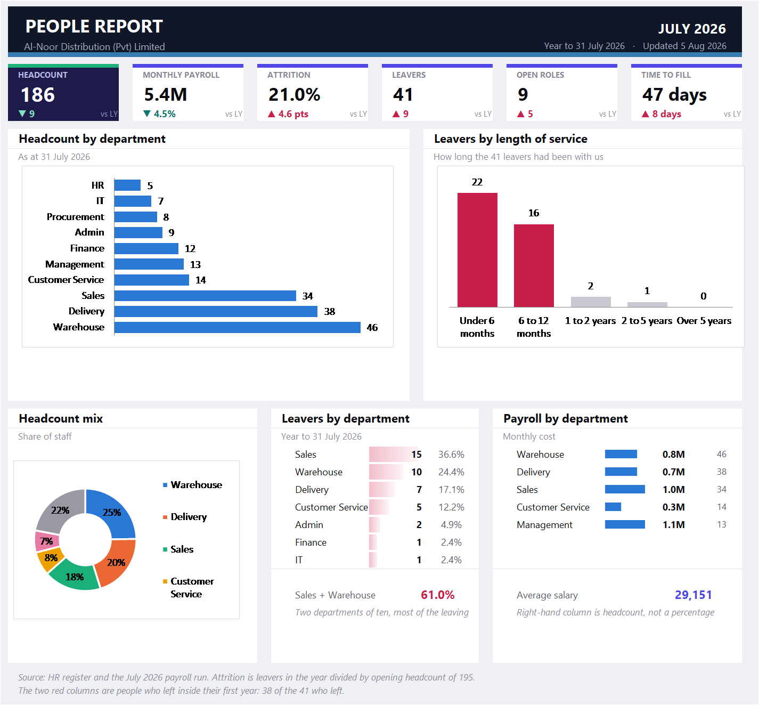Select the Delivery bar showing 38 headcount

216,311
